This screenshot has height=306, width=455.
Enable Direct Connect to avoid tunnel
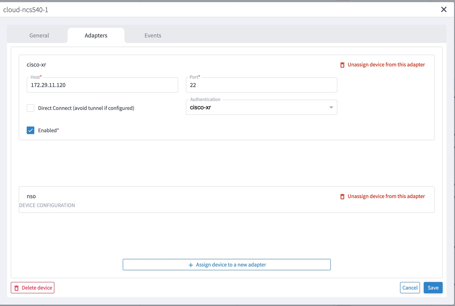(x=30, y=108)
